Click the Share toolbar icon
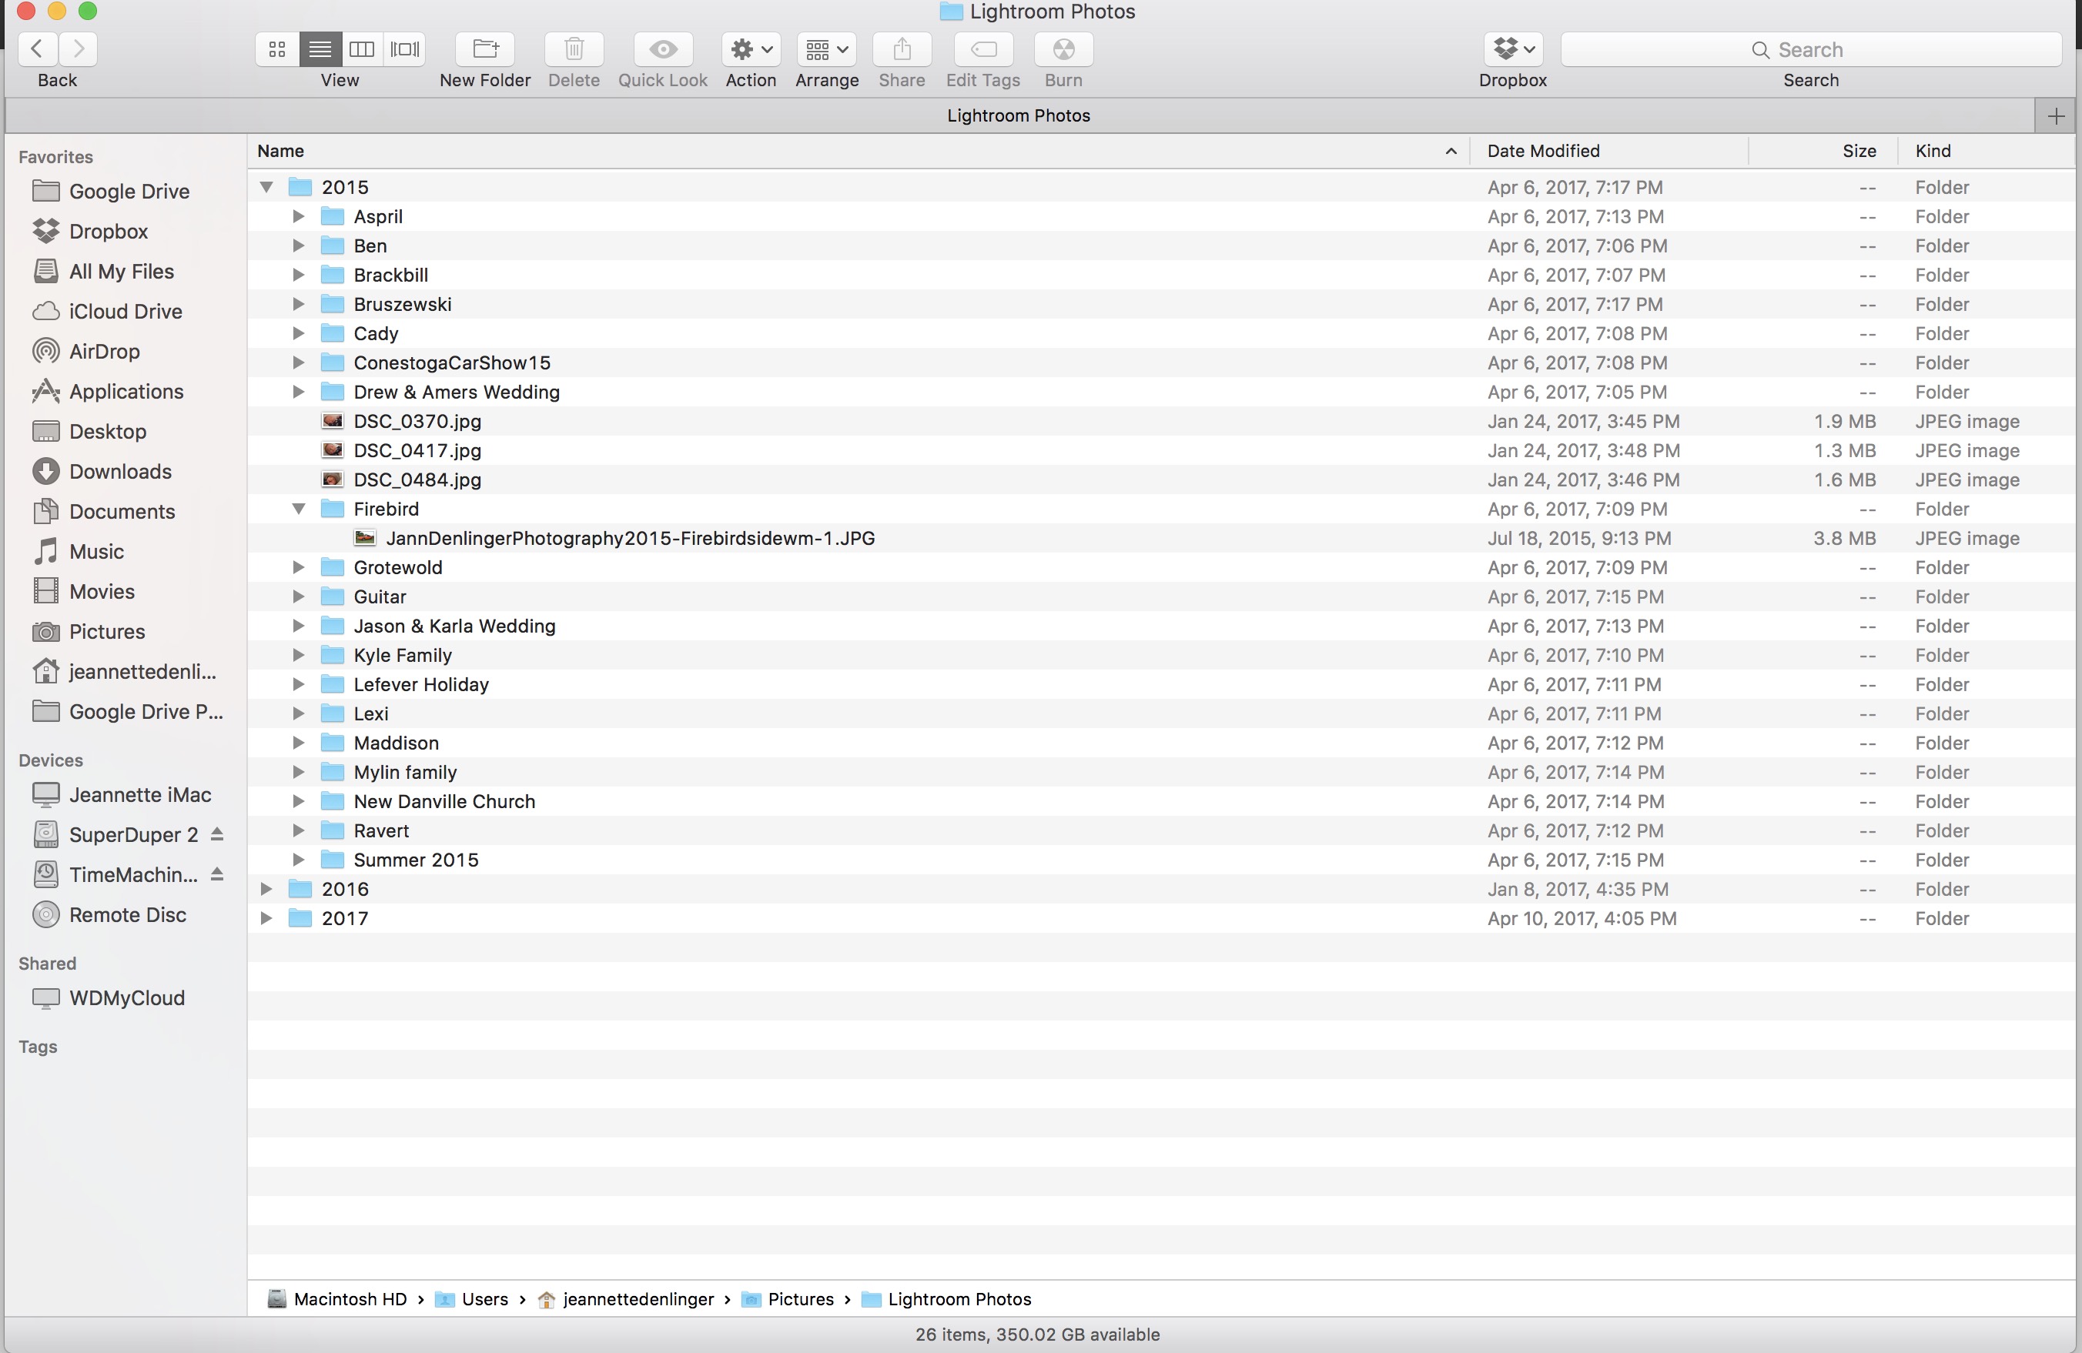The height and width of the screenshot is (1353, 2082). coord(901,50)
